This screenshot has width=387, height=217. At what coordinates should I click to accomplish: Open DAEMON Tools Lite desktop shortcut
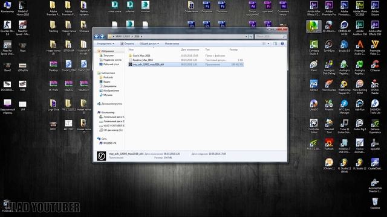[375, 106]
